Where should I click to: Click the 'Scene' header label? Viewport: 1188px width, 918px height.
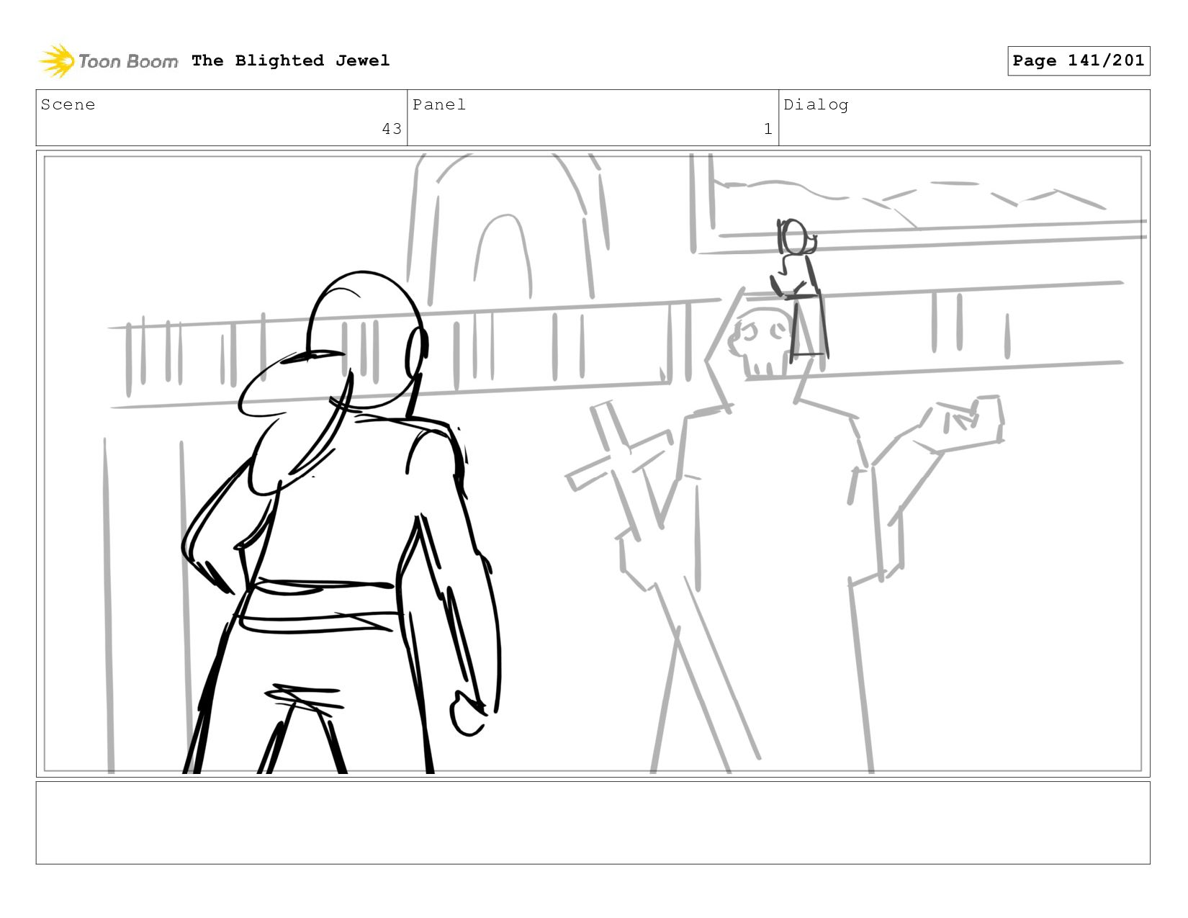tap(68, 104)
